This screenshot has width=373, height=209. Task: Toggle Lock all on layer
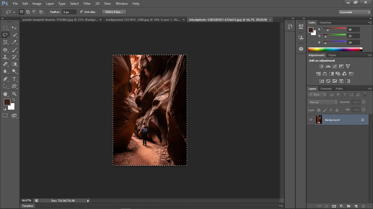point(337,110)
